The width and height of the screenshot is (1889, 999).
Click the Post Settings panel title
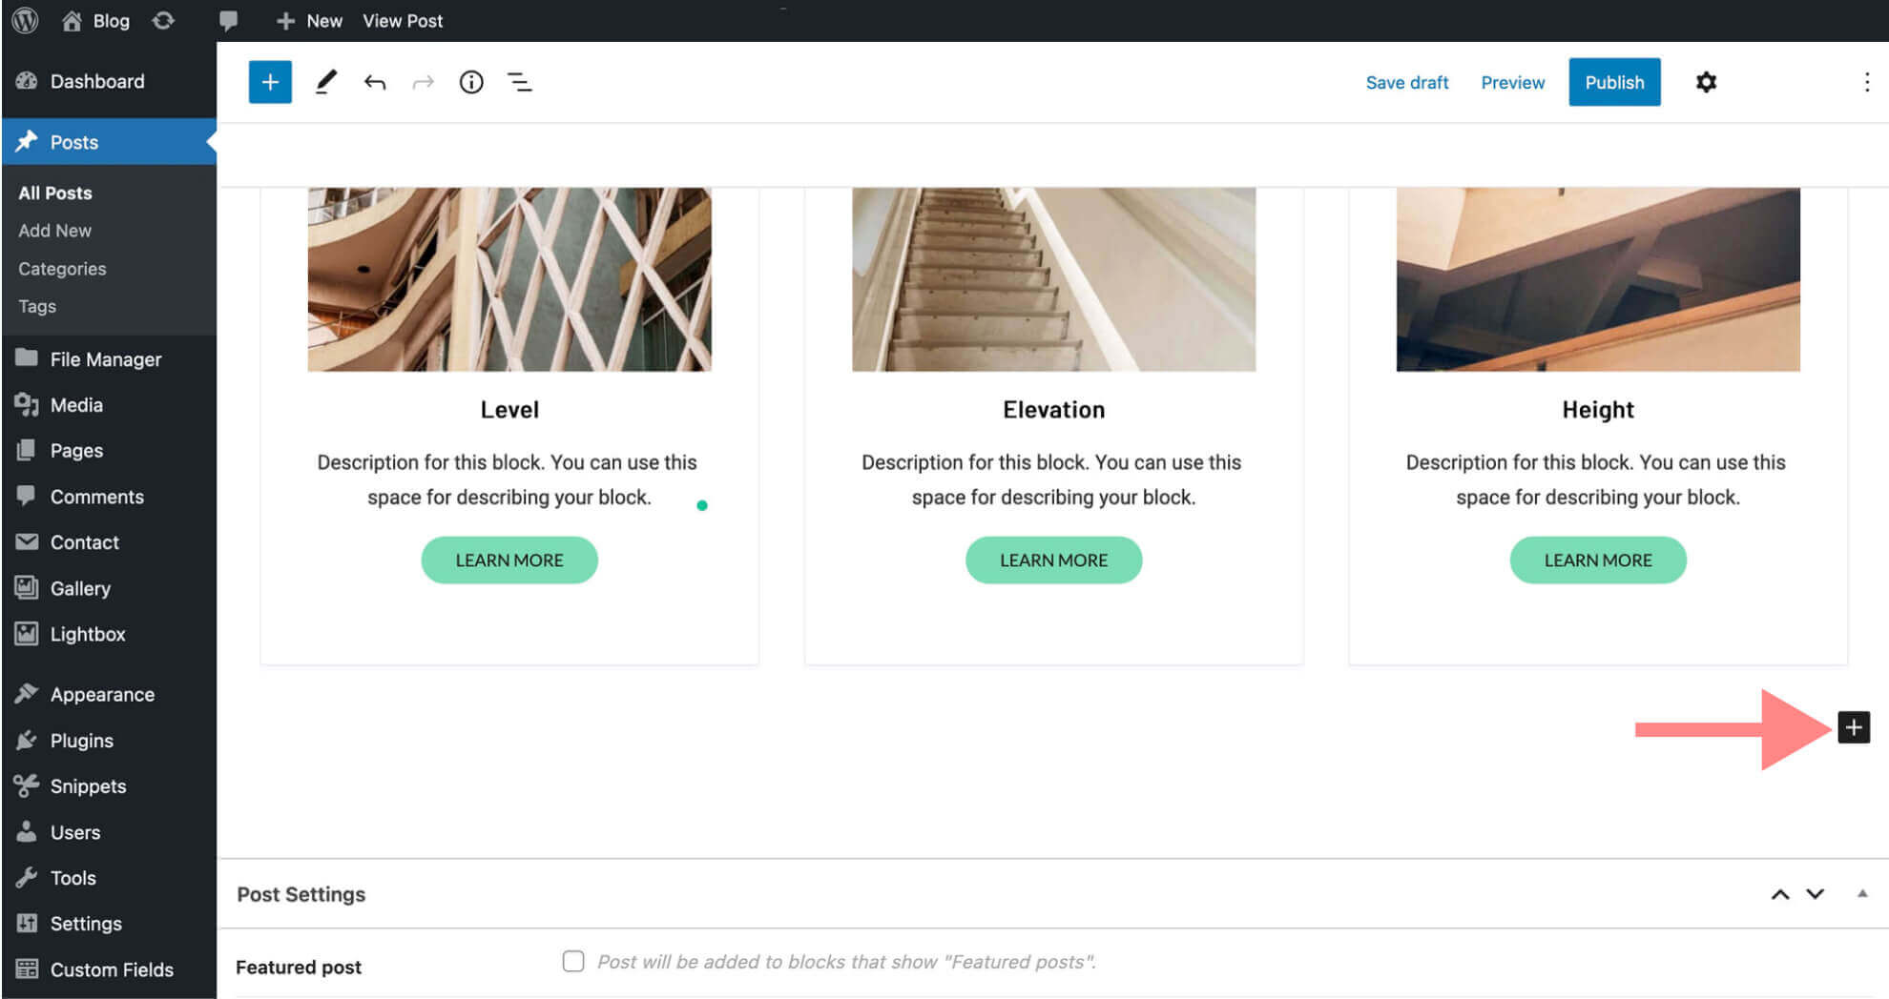[x=301, y=894]
